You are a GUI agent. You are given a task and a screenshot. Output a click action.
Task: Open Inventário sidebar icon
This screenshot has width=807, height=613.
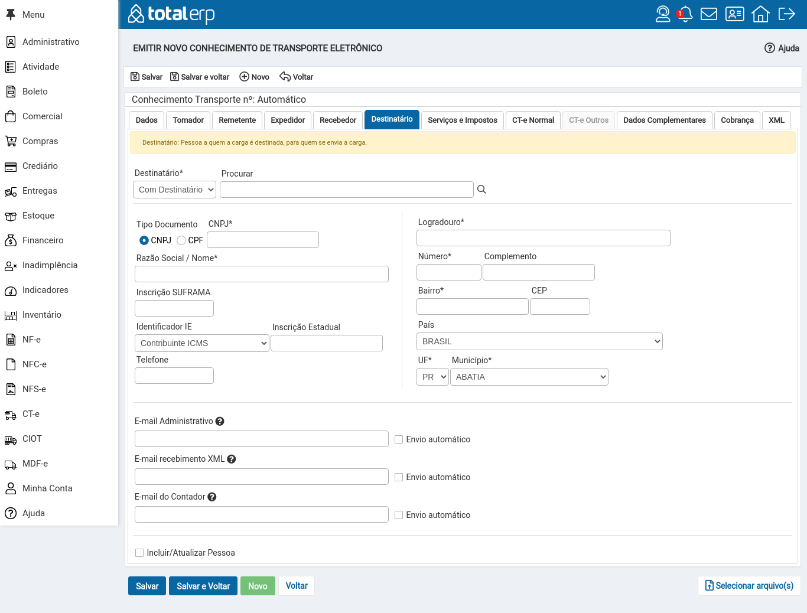coord(11,315)
